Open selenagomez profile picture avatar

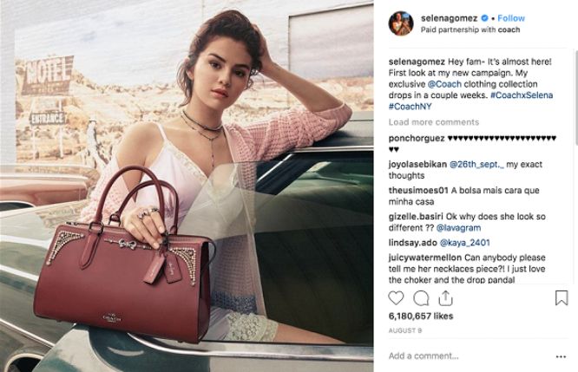(401, 23)
